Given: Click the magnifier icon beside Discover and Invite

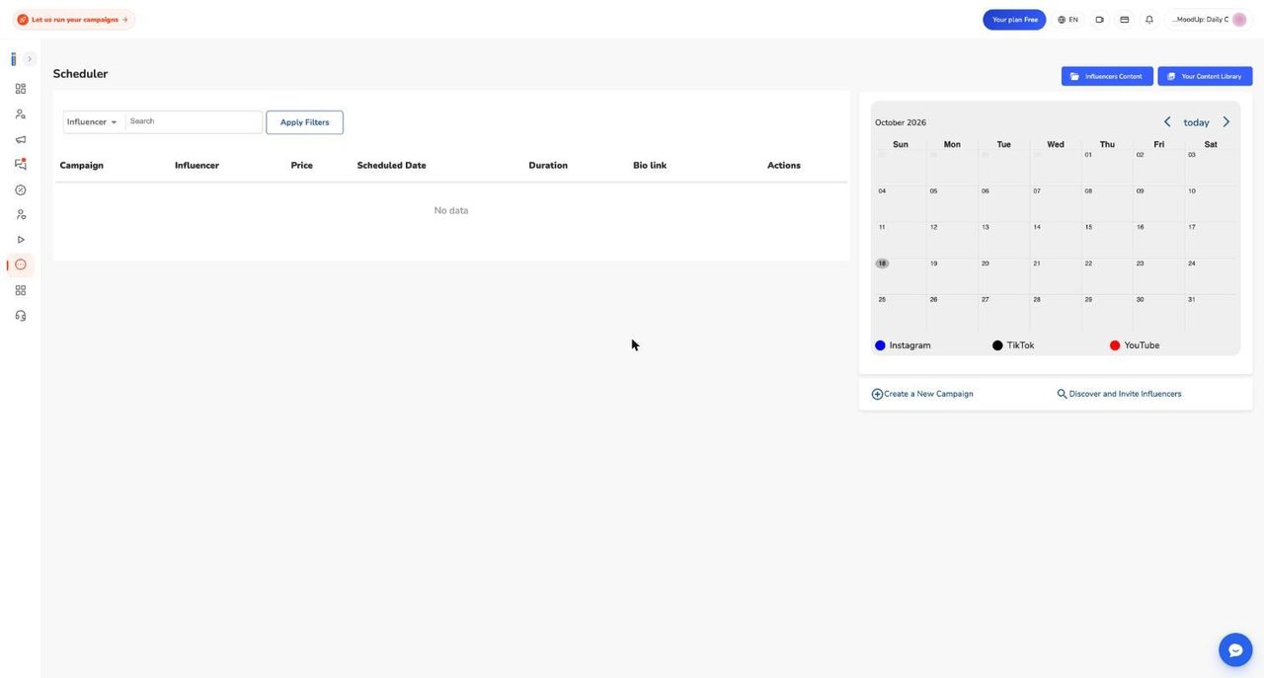Looking at the screenshot, I should tap(1063, 394).
